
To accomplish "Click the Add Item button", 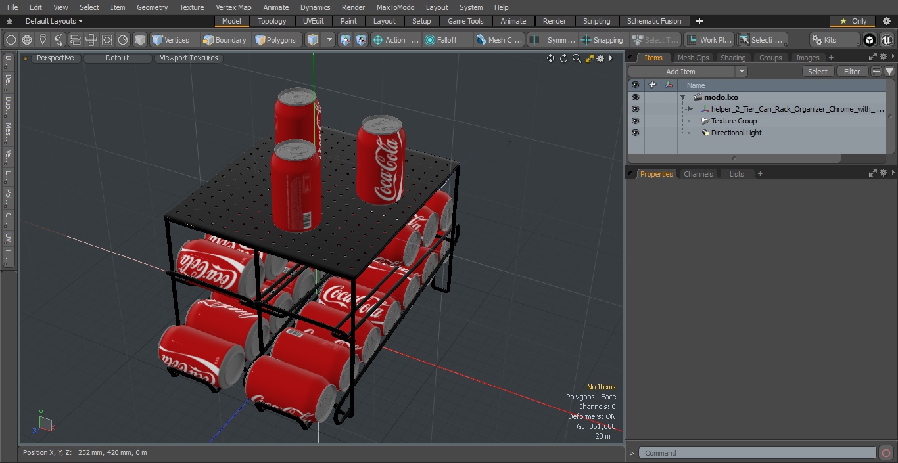I will 681,72.
